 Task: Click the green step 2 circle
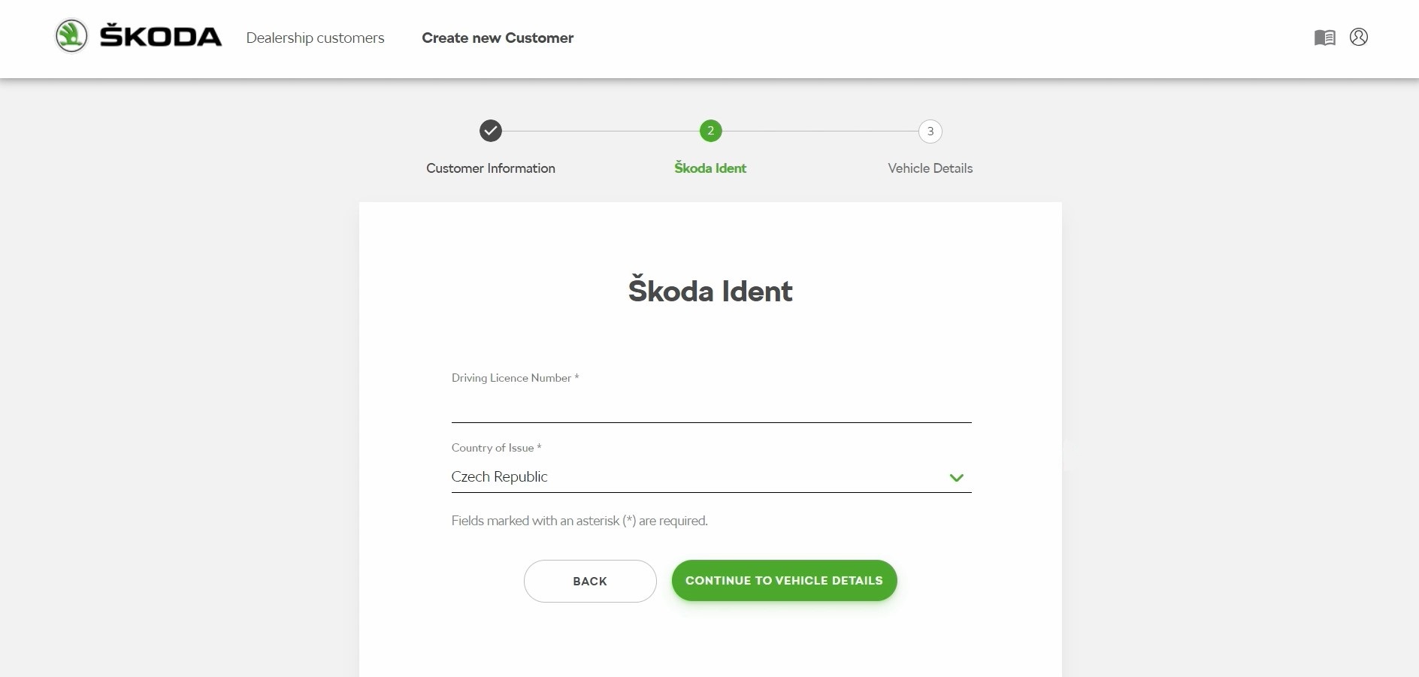710,131
